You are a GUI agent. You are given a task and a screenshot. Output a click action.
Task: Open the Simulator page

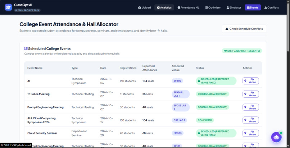click(234, 8)
